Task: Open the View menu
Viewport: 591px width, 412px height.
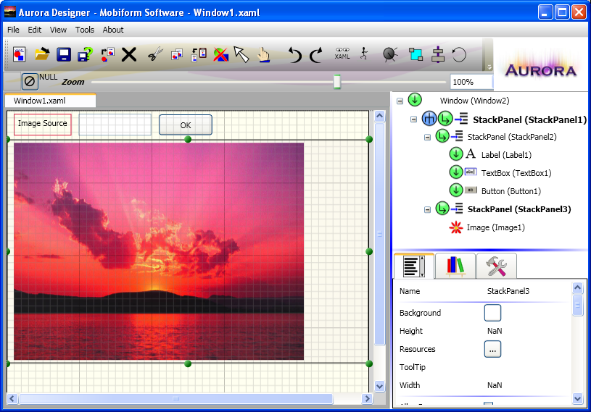Action: (x=58, y=30)
